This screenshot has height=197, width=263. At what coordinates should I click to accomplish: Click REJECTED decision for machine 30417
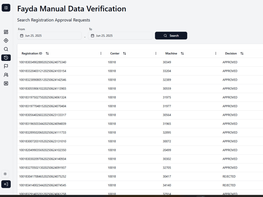(x=229, y=177)
